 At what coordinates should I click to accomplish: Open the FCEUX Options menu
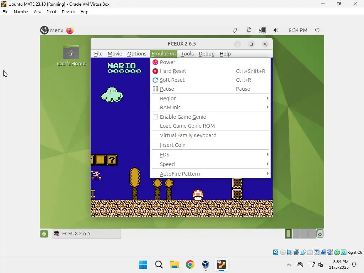click(137, 54)
